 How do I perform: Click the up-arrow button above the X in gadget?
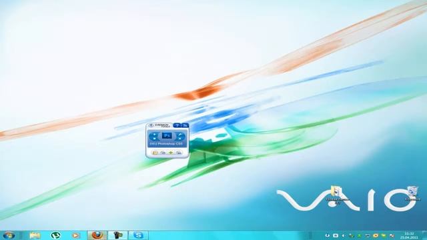pos(180,135)
